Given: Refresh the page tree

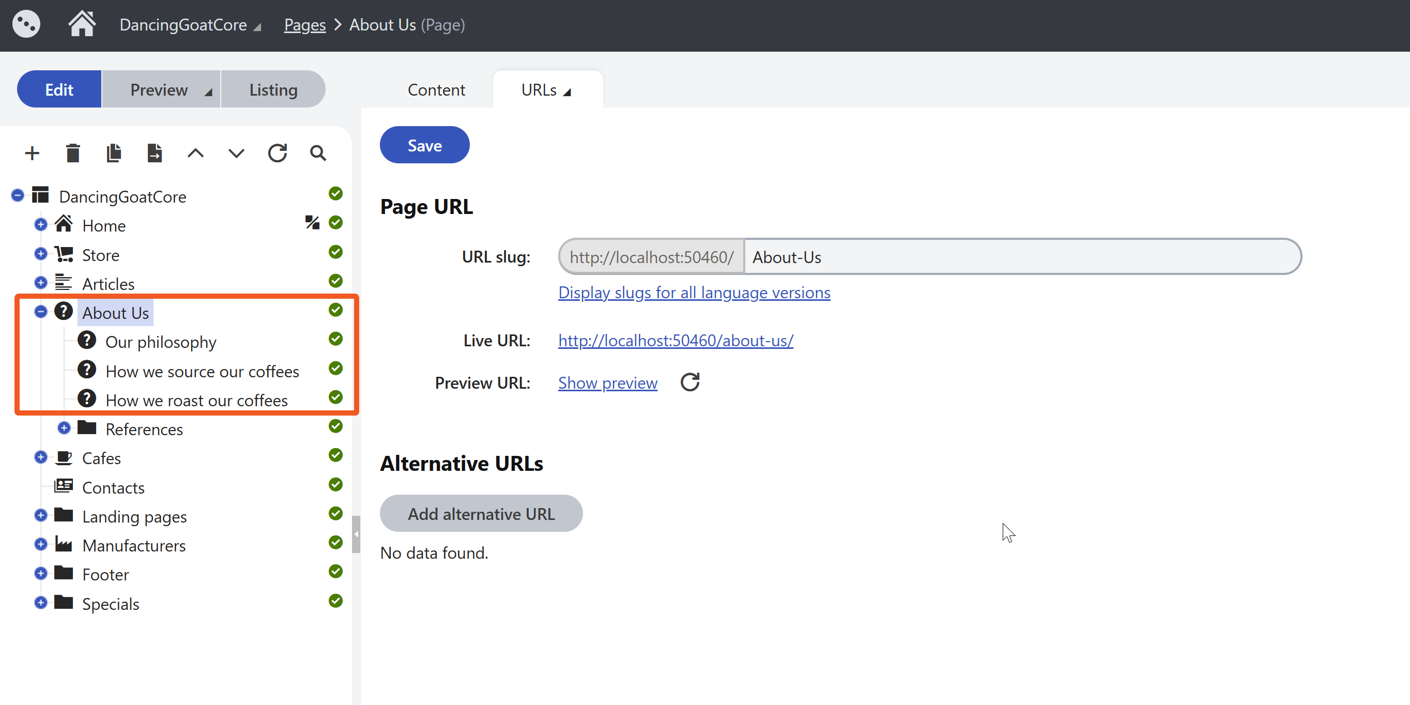Looking at the screenshot, I should (278, 154).
